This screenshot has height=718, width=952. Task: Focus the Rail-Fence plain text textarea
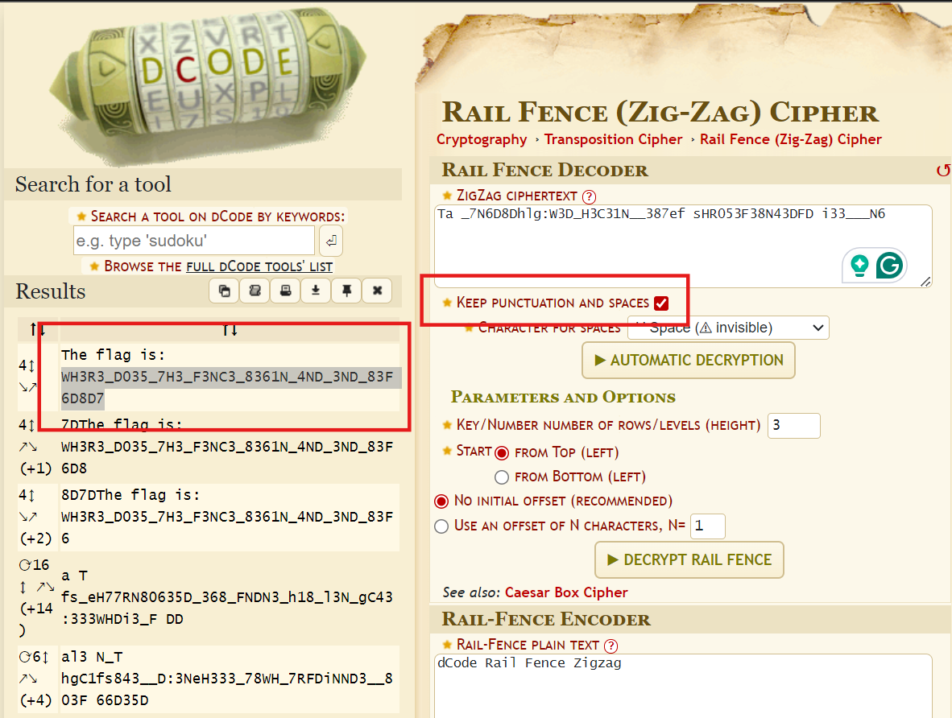(x=683, y=686)
